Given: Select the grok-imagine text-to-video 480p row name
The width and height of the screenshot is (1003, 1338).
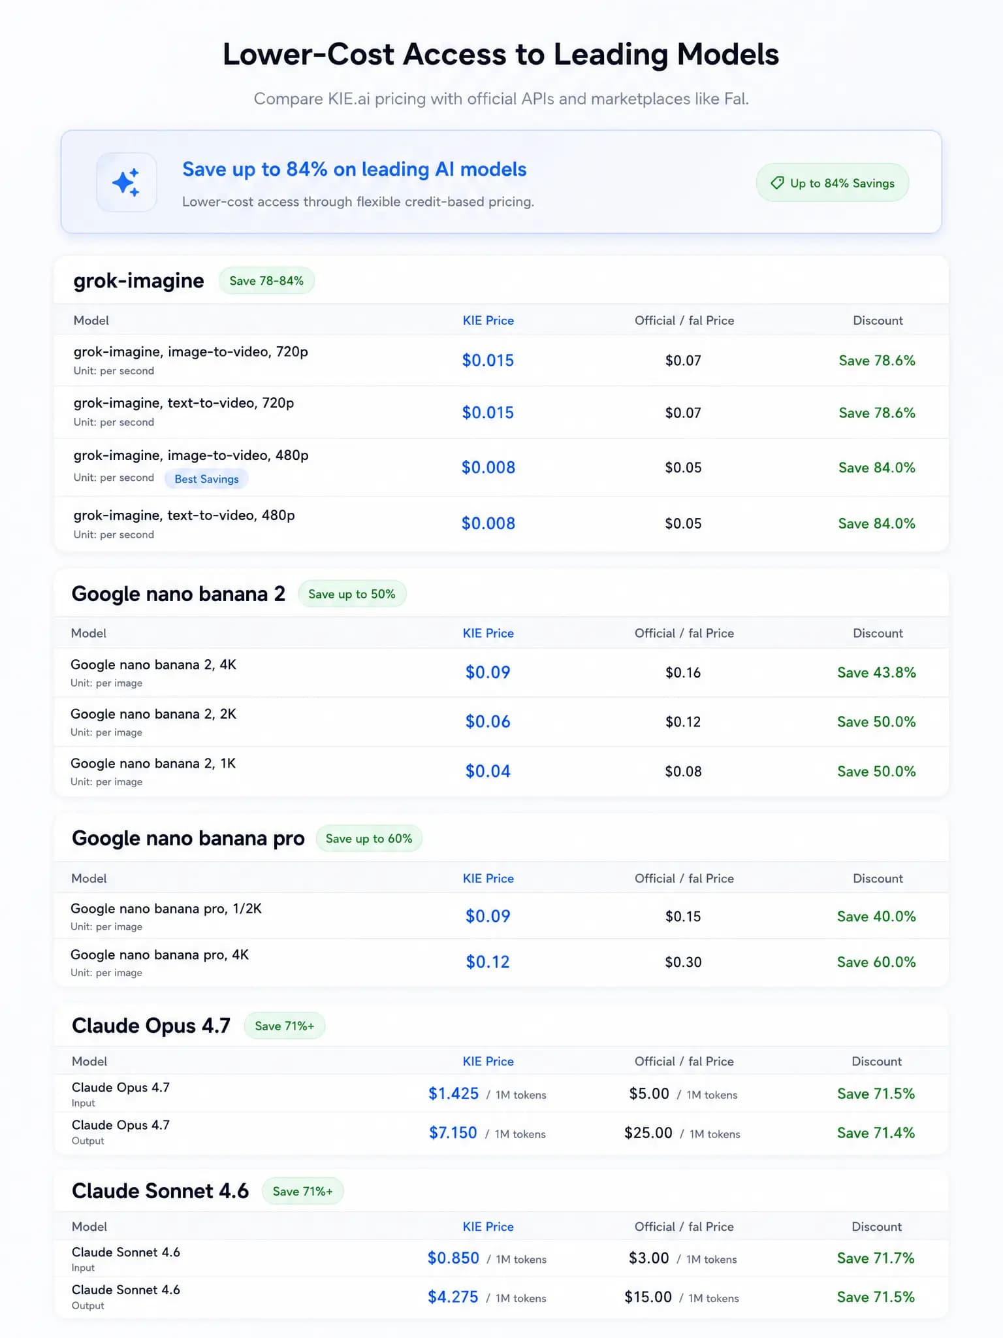Looking at the screenshot, I should 184,515.
